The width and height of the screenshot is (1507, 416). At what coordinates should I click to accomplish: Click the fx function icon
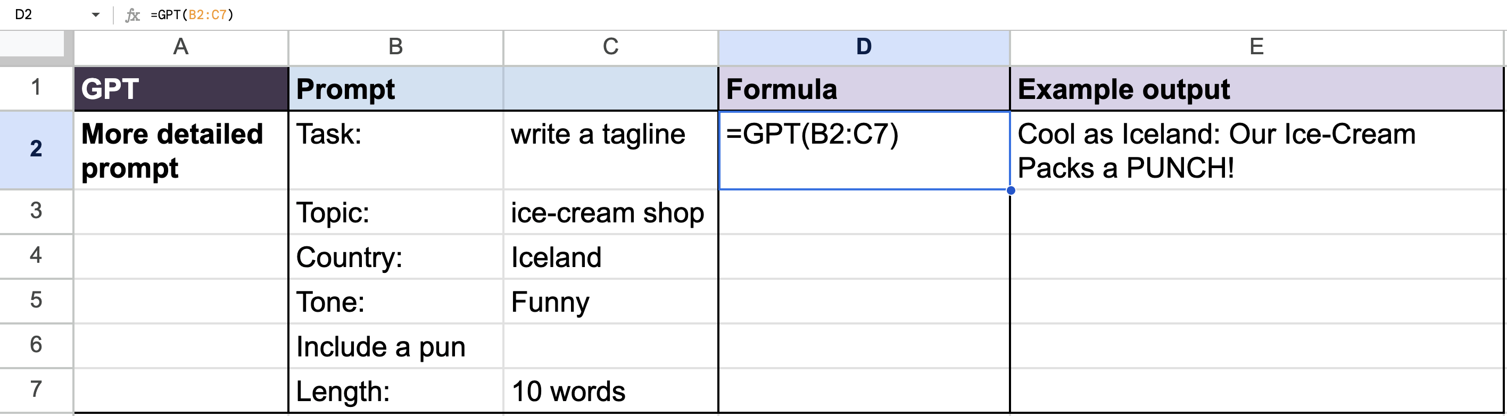click(133, 15)
